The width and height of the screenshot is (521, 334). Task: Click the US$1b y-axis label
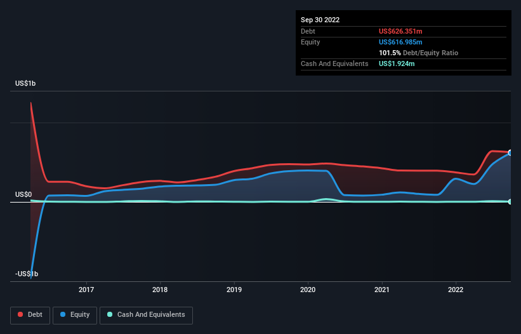click(x=25, y=83)
